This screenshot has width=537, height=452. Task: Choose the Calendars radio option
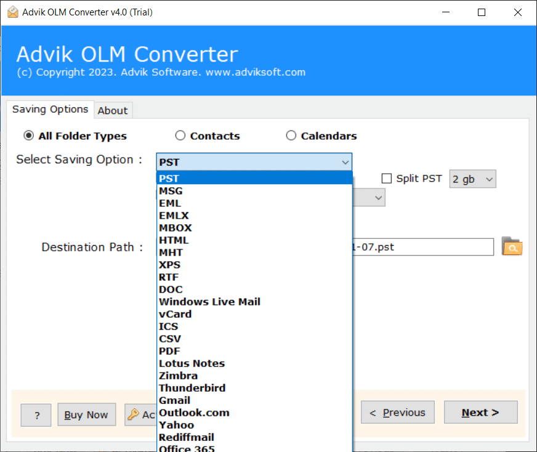click(x=291, y=136)
